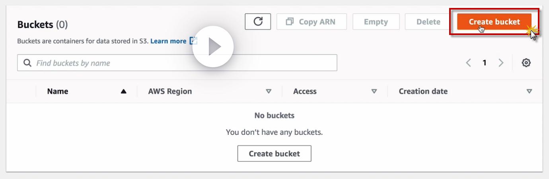Play the video using the overlay button
Screen dimensions: 549x179
pos(213,47)
